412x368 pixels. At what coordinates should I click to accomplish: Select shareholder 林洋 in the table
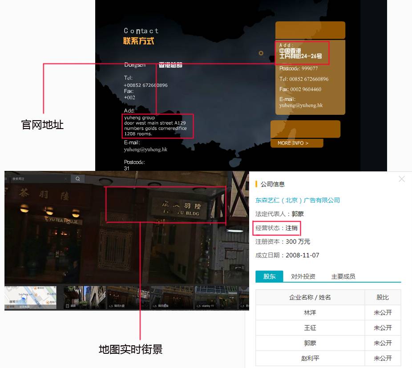(x=310, y=313)
